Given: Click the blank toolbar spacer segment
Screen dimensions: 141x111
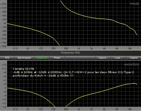Looking at the screenshot, I should pyautogui.click(x=80, y=58).
